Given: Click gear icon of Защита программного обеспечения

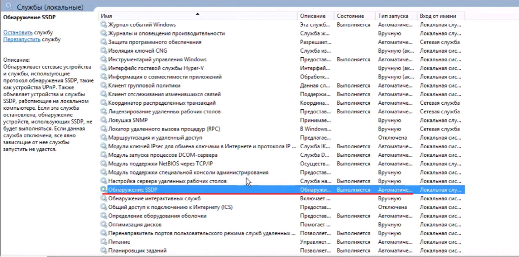Looking at the screenshot, I should (103, 42).
